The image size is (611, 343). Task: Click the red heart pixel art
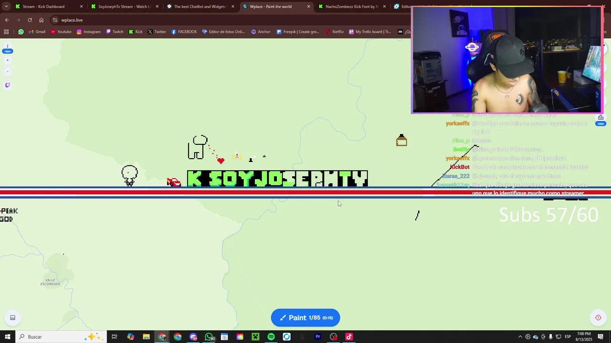(221, 161)
